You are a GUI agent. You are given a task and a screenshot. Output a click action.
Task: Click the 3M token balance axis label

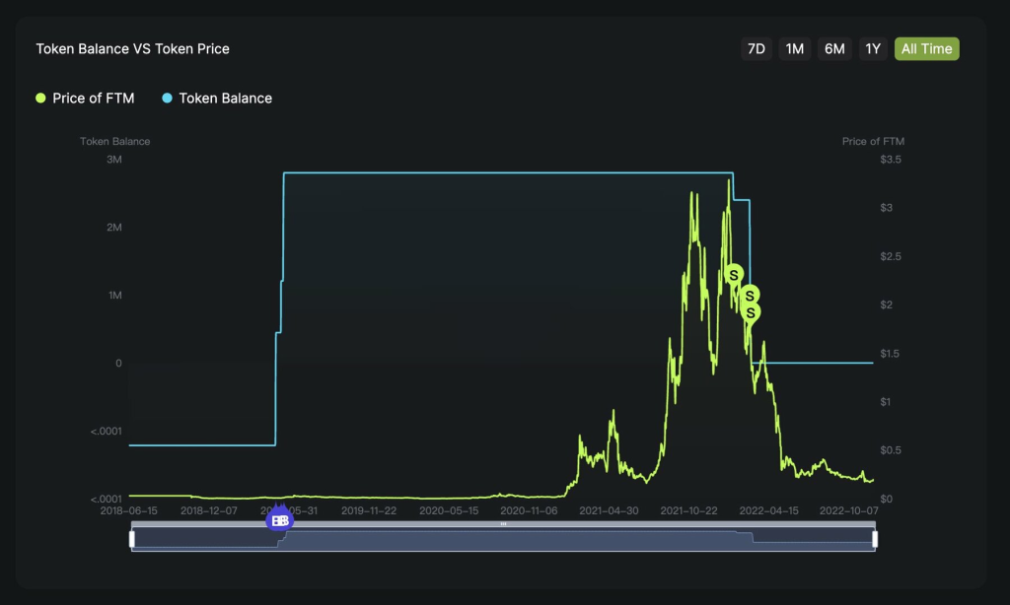[x=114, y=160]
